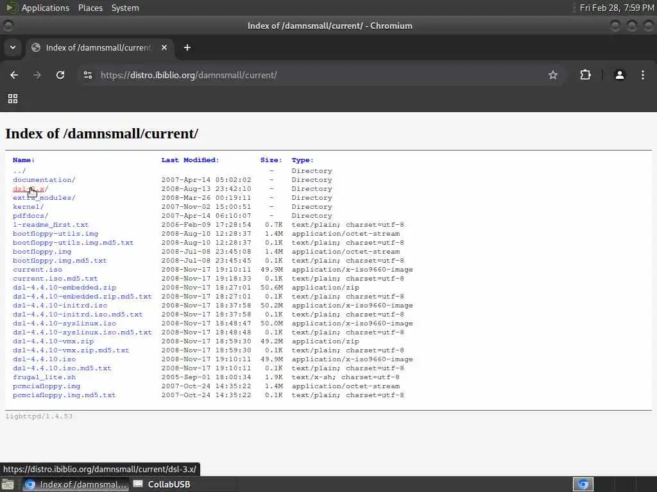This screenshot has height=492, width=657.
Task: Download dsl-4.4.10-vmx.zip
Action: click(x=53, y=341)
